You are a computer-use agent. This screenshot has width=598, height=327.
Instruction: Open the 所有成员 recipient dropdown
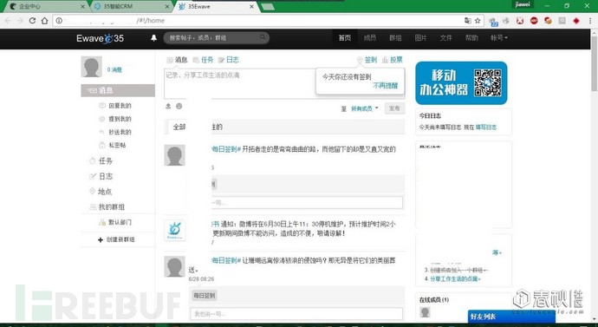coord(365,108)
